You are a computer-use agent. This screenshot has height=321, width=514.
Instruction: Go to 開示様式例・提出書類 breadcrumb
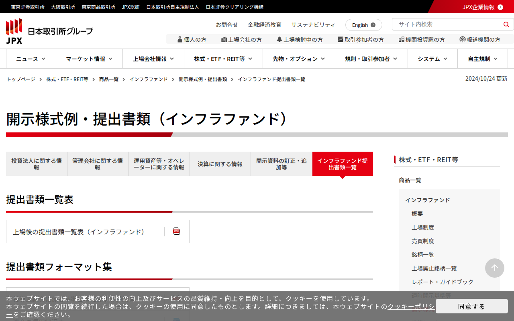203,79
